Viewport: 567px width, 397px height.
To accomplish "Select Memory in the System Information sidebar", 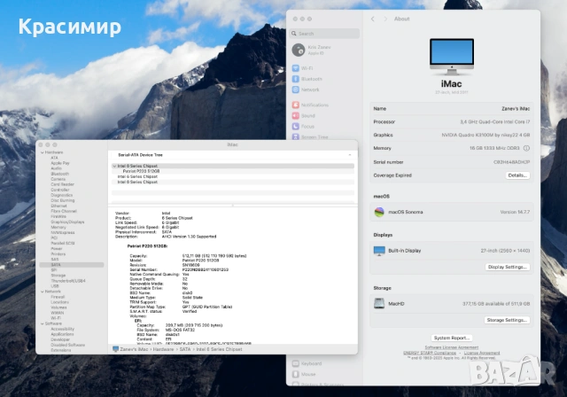I will click(x=58, y=227).
